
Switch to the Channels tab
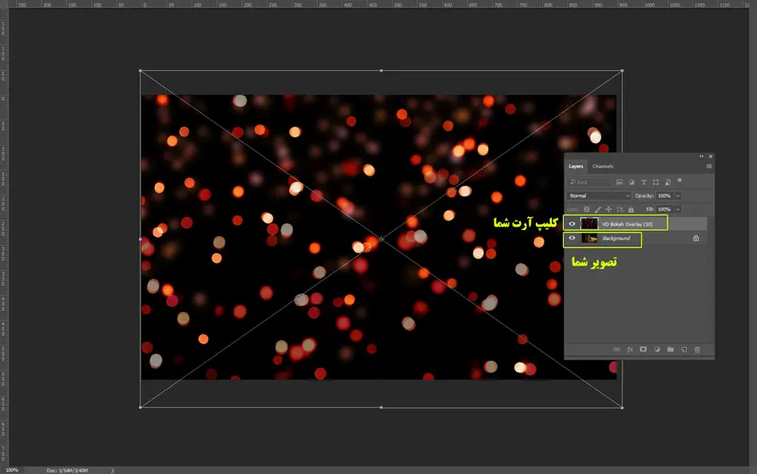tap(603, 166)
